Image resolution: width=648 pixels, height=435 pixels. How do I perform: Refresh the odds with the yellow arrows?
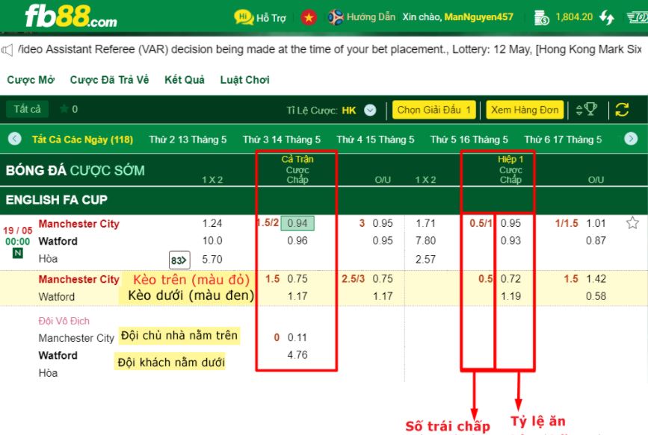point(622,110)
